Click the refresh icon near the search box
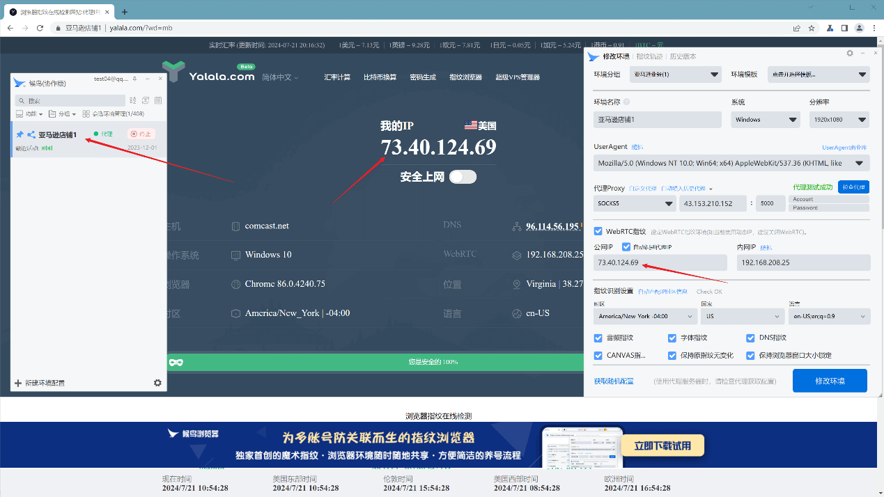 click(145, 100)
